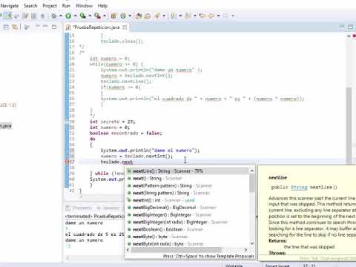Select the nextBigInteger(int radix) proposal
This screenshot has height=267, width=356.
pyautogui.click(x=187, y=222)
